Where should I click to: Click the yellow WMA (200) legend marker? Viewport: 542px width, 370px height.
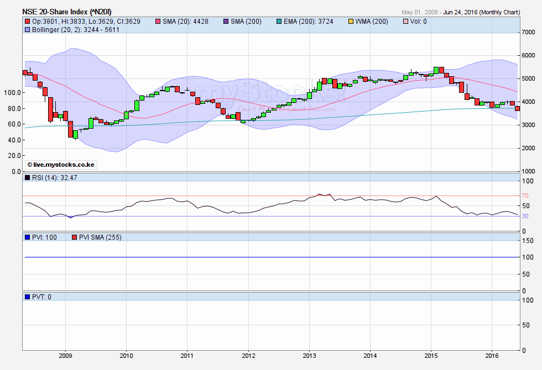pyautogui.click(x=352, y=22)
